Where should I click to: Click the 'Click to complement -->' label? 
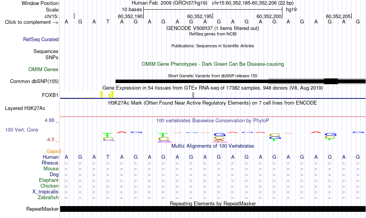click(x=32, y=22)
